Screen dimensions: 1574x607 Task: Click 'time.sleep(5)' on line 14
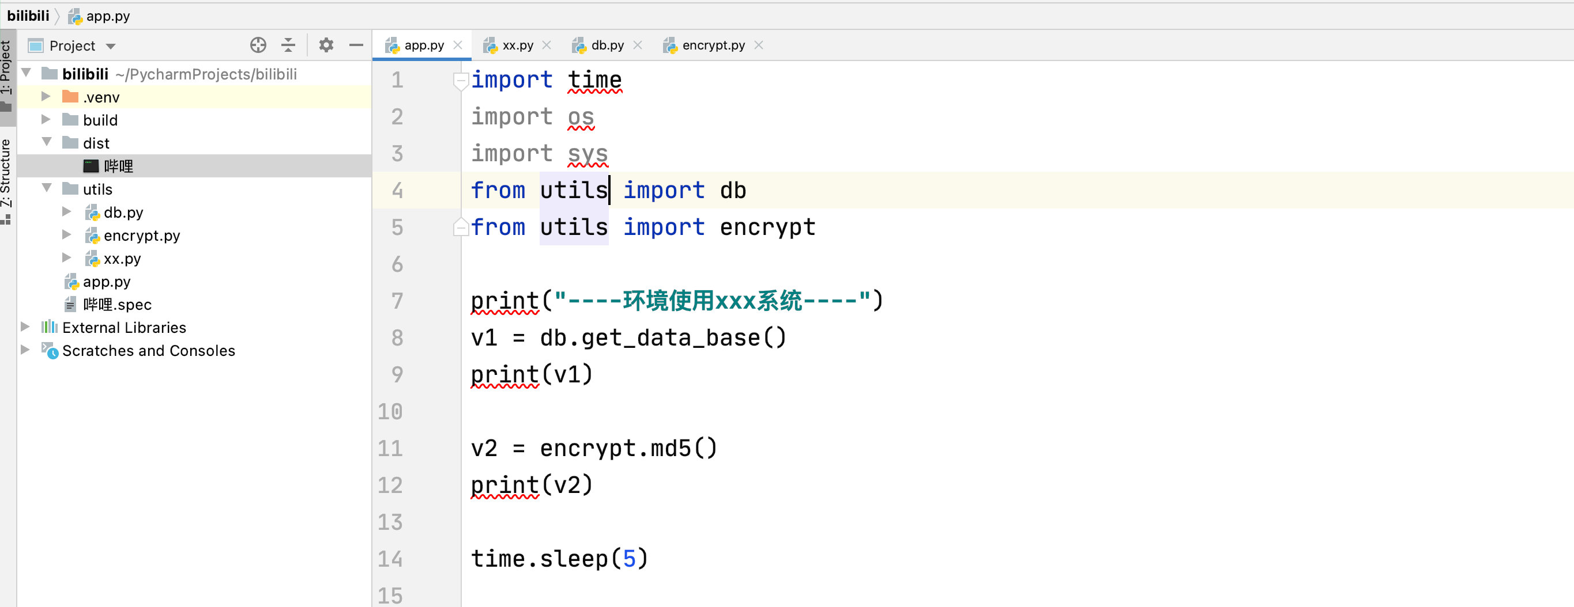(x=559, y=559)
